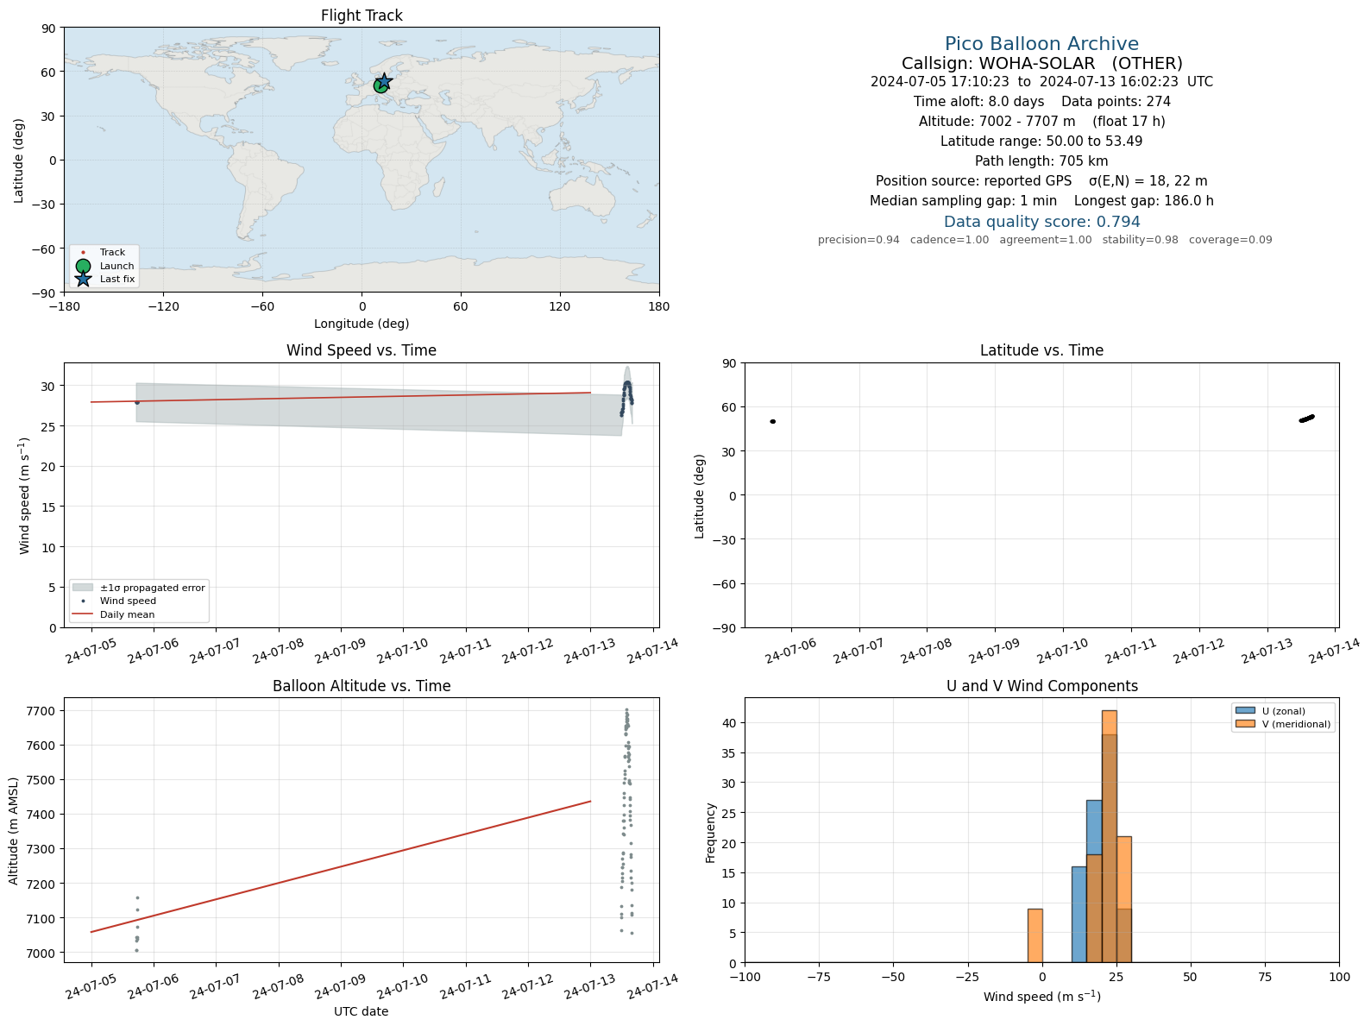Click the early latitude data cluster near 24-07-06
The image size is (1371, 1026).
click(772, 421)
